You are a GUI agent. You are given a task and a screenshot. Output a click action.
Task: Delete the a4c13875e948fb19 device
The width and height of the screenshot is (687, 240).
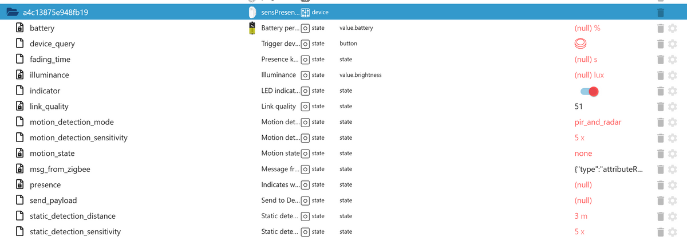click(x=661, y=12)
